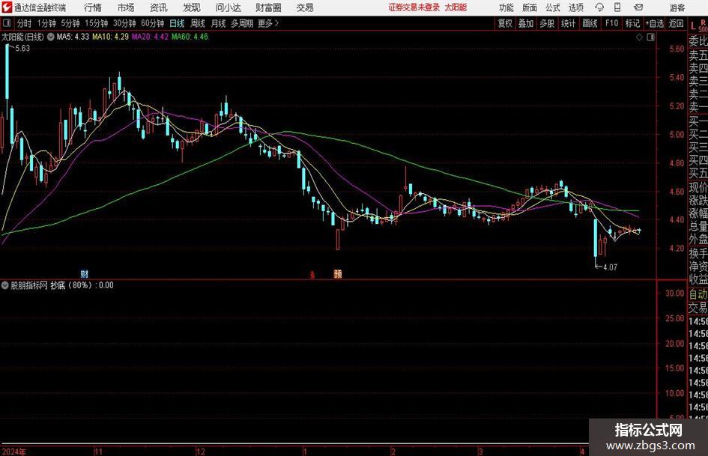Click the MA10: 4.29 indicator value

pos(111,37)
